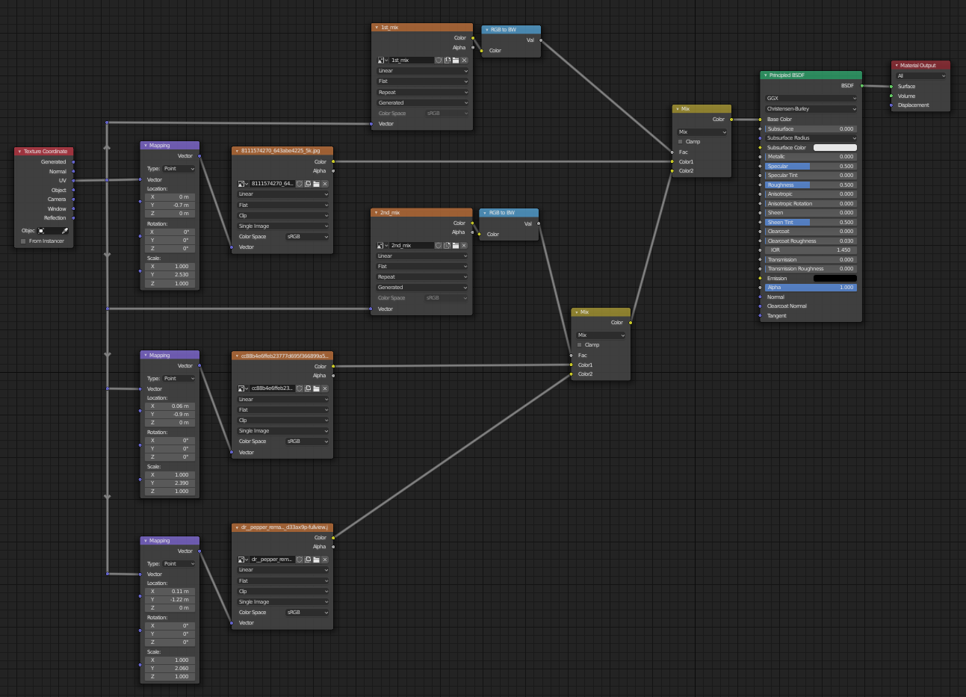This screenshot has width=966, height=697.
Task: Open Clip extension dropdown in cc88b4e6 node
Action: (x=283, y=420)
